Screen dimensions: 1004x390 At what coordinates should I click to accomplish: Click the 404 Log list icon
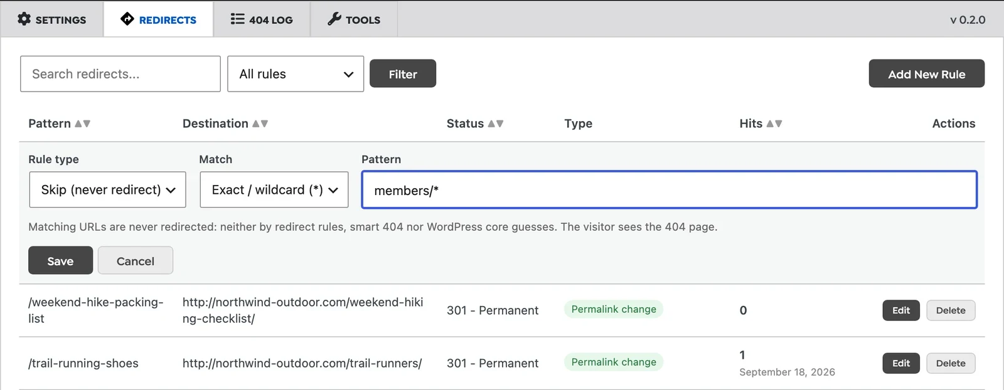click(x=237, y=19)
